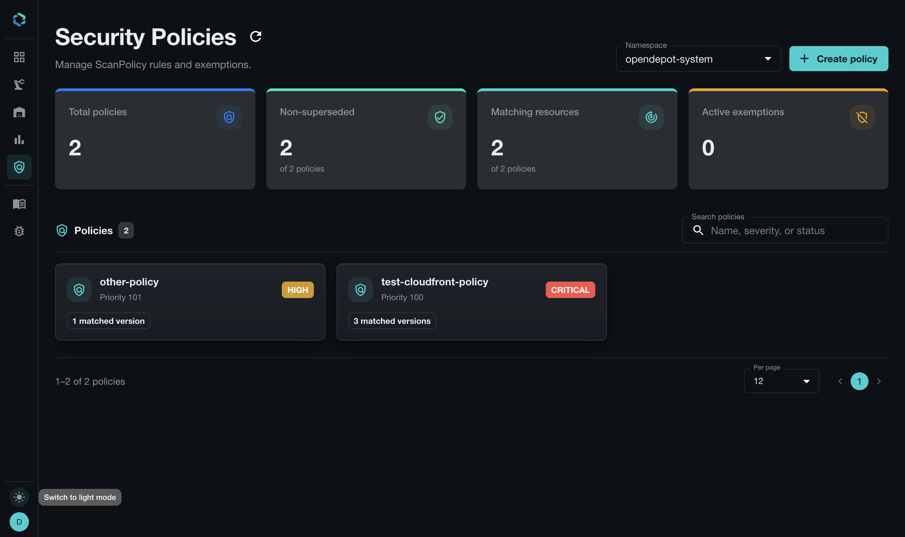Click the Policies count badge 2

click(126, 230)
